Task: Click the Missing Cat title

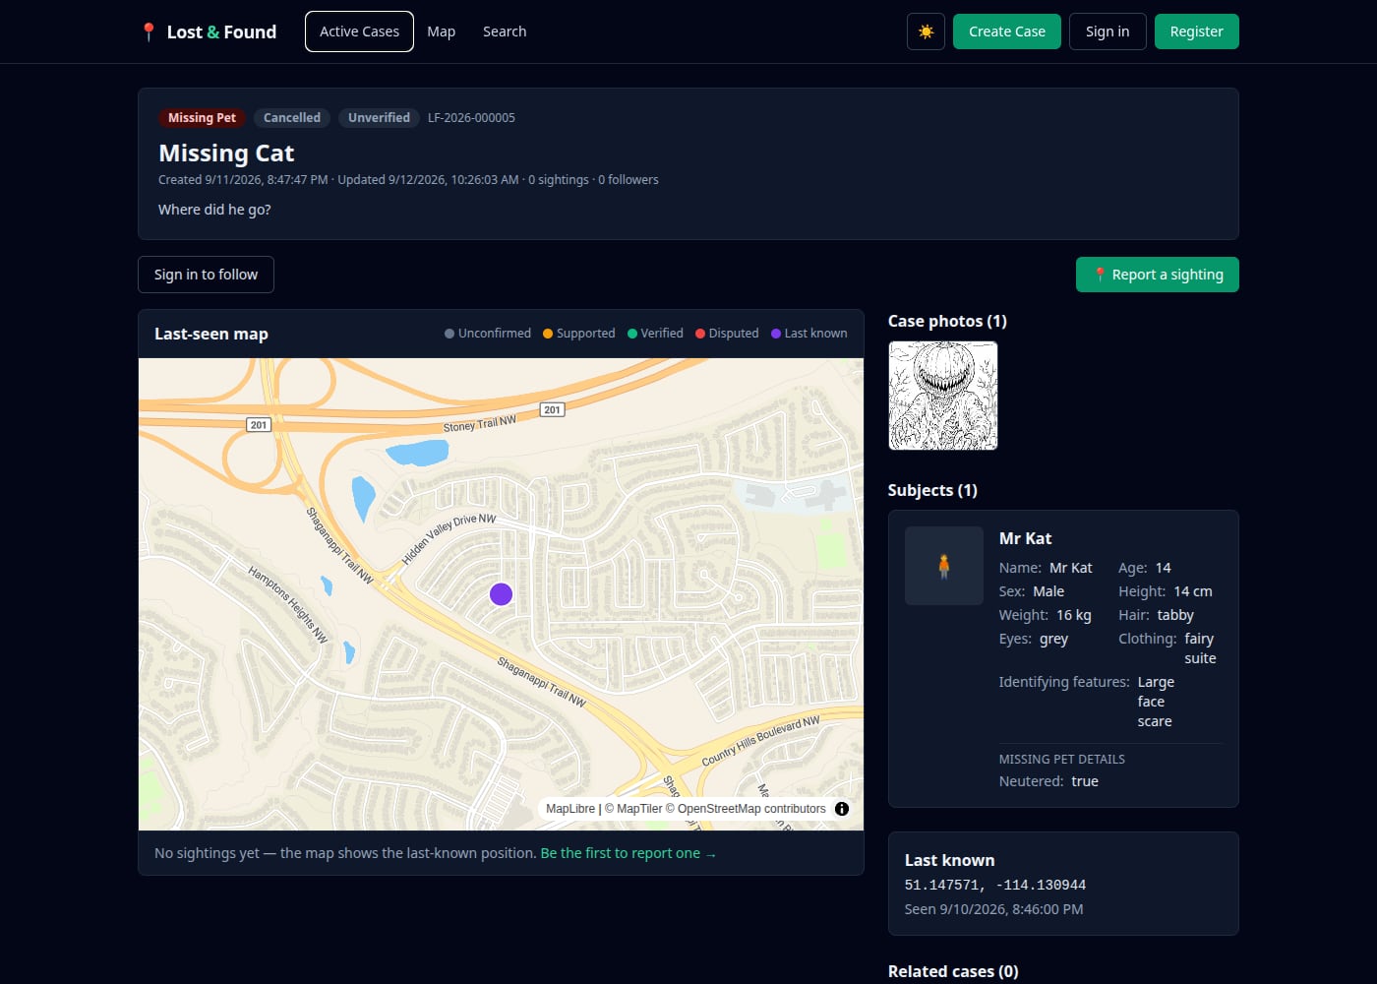Action: click(226, 154)
